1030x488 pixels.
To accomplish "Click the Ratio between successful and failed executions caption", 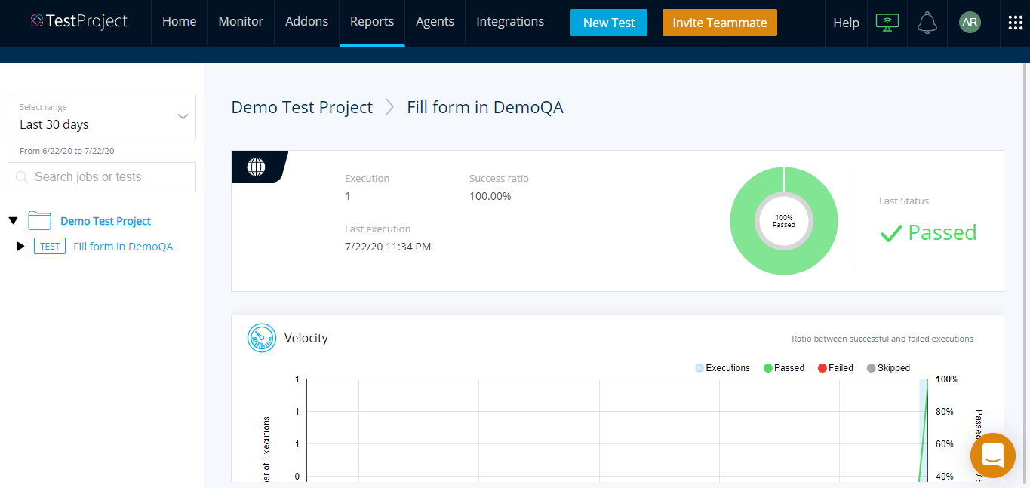I will coord(882,339).
